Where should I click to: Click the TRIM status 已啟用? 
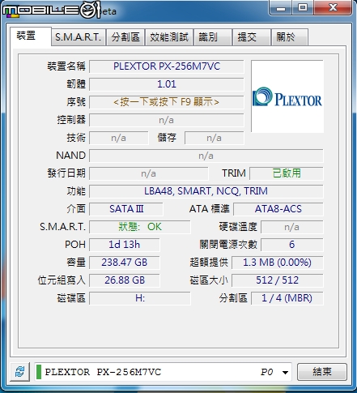click(287, 173)
